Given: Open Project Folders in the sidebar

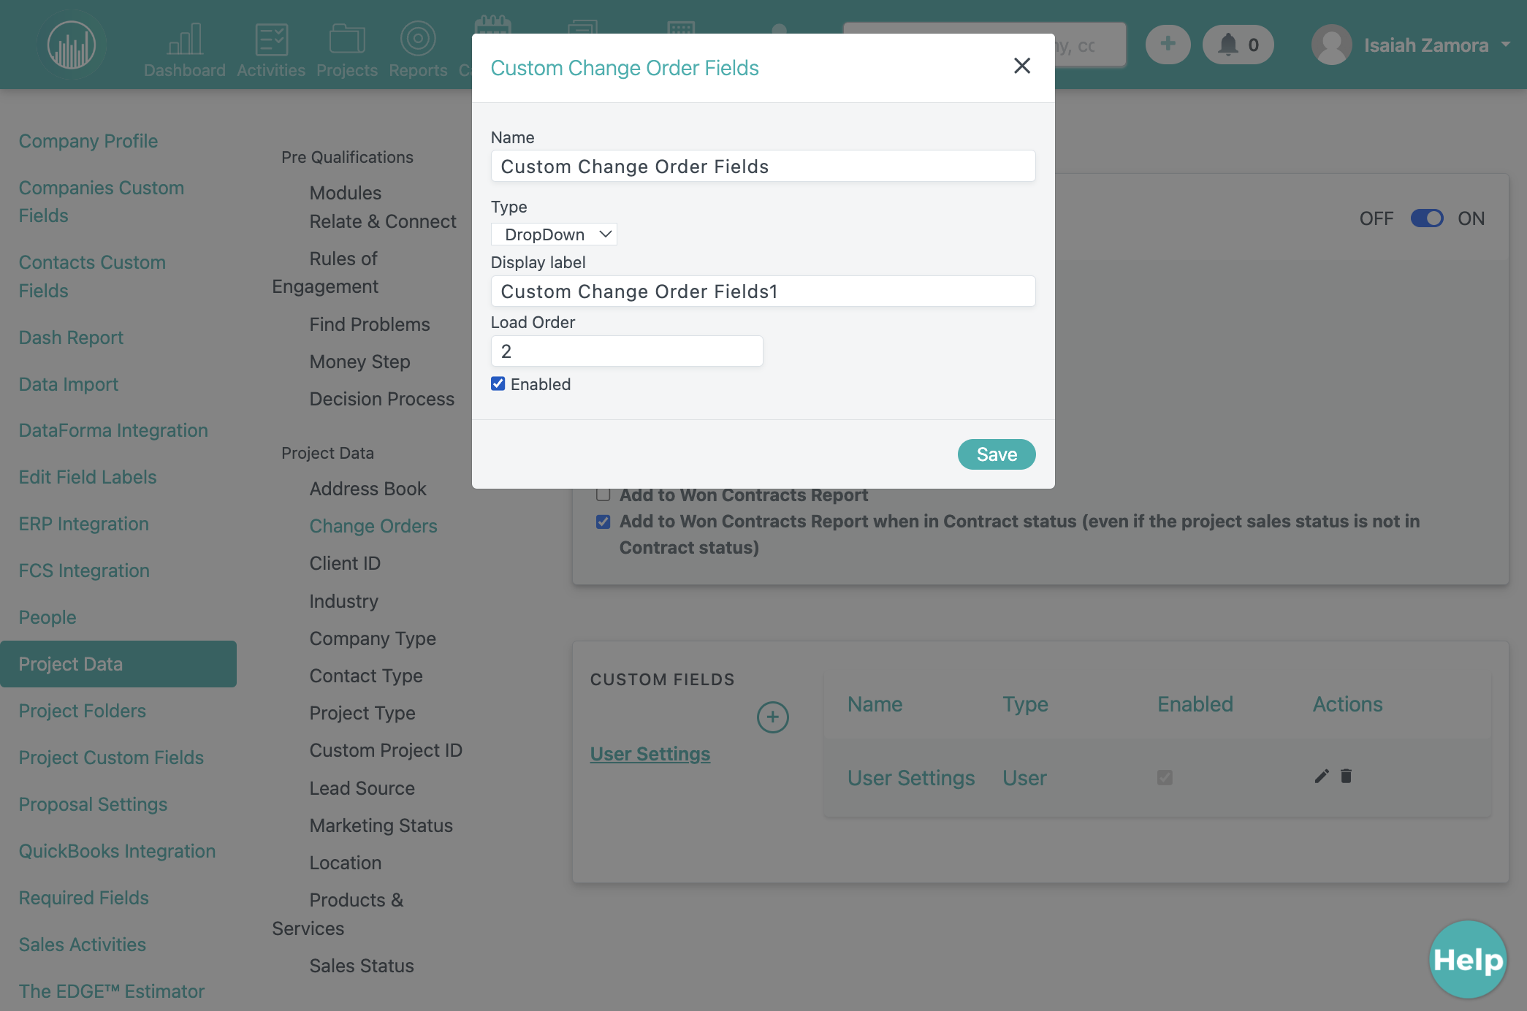Looking at the screenshot, I should click(x=83, y=711).
